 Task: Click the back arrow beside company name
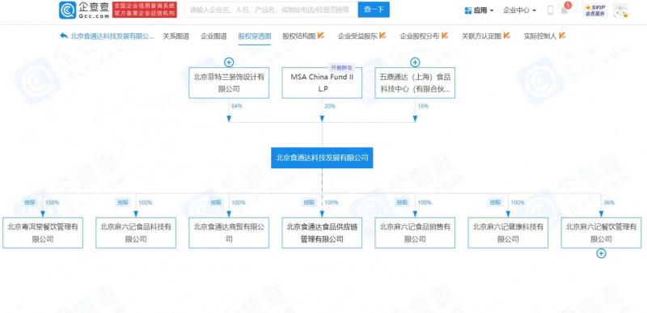(x=64, y=36)
